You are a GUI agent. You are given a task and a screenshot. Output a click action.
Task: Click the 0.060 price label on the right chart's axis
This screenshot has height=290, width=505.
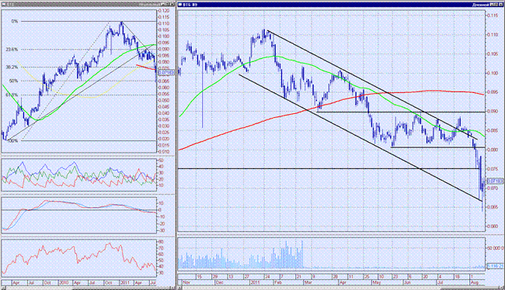pyautogui.click(x=493, y=226)
